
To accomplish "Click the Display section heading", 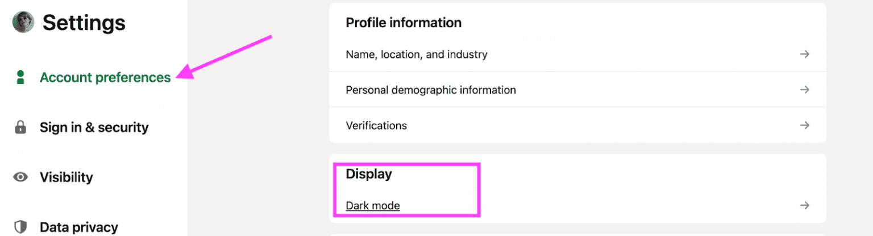I will point(369,174).
